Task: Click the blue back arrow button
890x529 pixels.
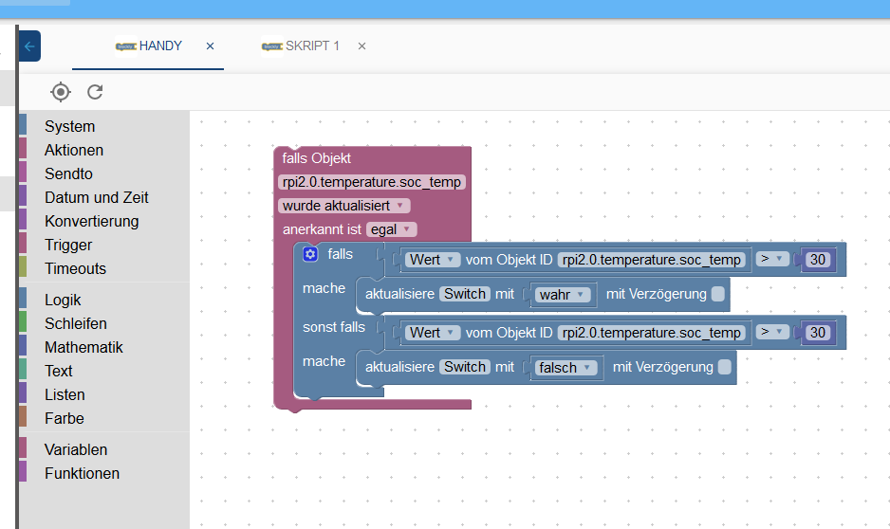Action: pyautogui.click(x=29, y=46)
